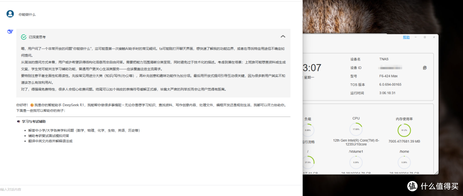Screen dimensions: 463x196
Task: Click memory value 7005.47/7681.39 MB
Action: pos(404,142)
